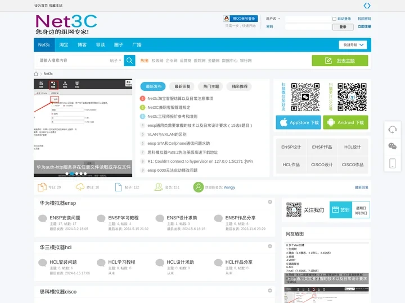Click the HCL设计求助 forum bubble icon
Viewport: 405px width, 303px height.
click(x=160, y=263)
